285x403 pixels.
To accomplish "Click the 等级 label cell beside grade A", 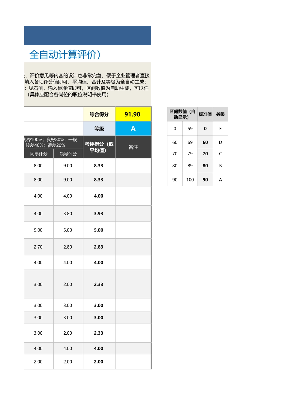I will coord(99,128).
